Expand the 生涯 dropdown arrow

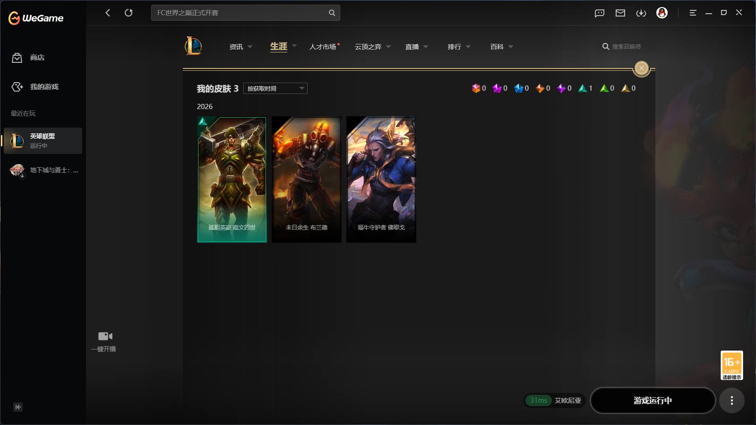coord(294,46)
